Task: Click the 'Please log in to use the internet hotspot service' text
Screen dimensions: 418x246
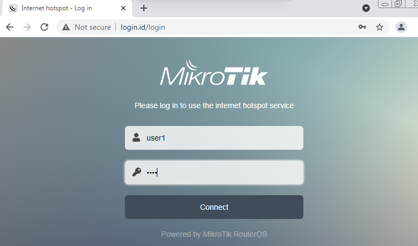Action: [214, 105]
